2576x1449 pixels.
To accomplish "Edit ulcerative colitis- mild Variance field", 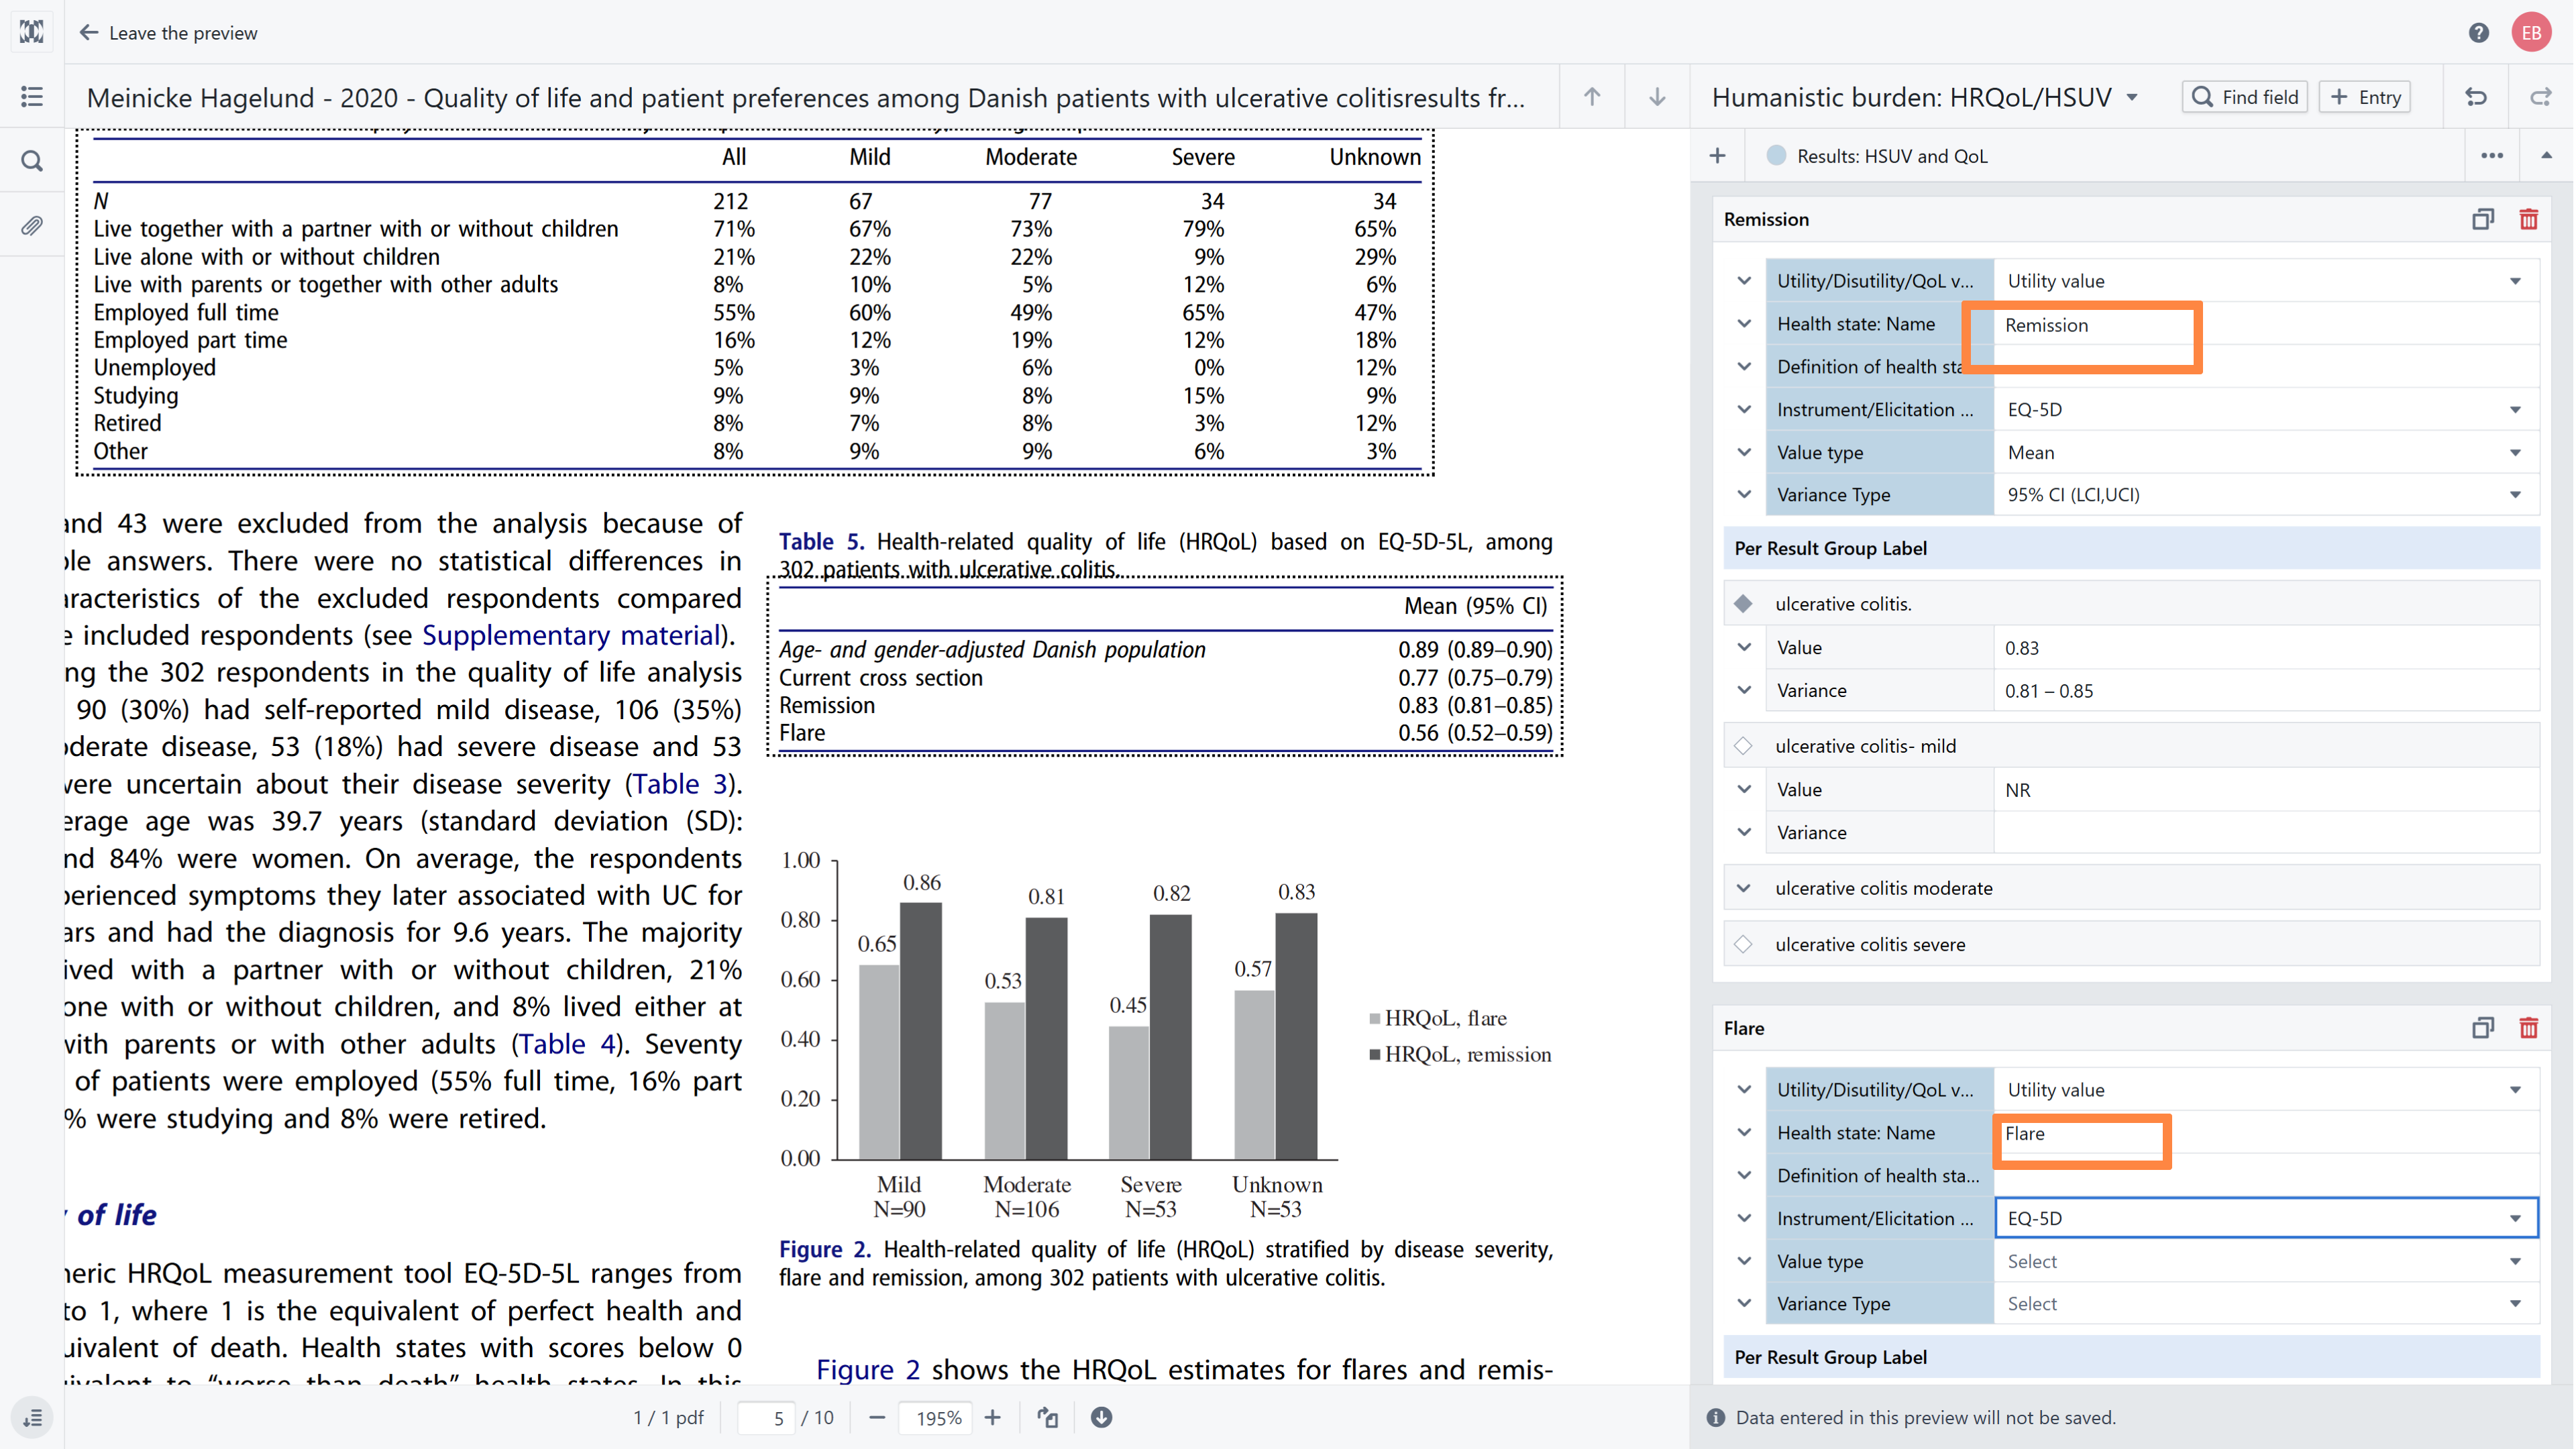I will click(x=2266, y=833).
